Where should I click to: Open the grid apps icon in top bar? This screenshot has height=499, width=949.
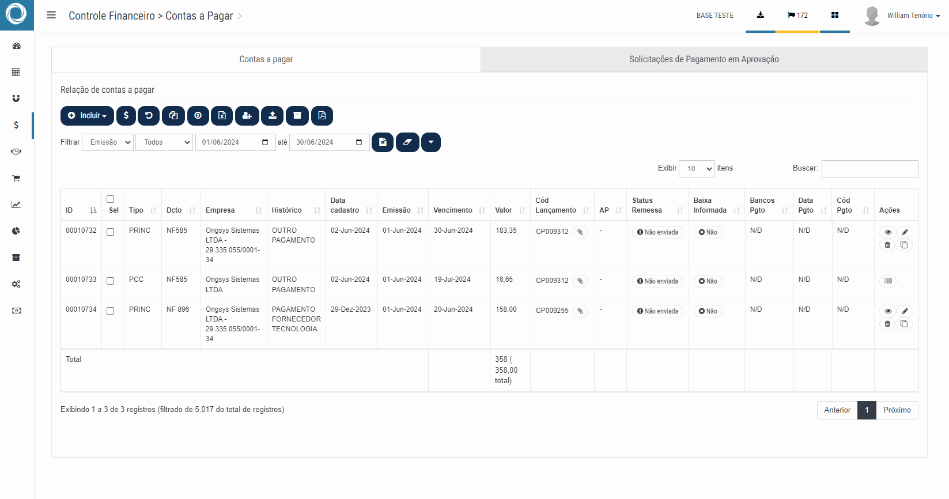(835, 16)
